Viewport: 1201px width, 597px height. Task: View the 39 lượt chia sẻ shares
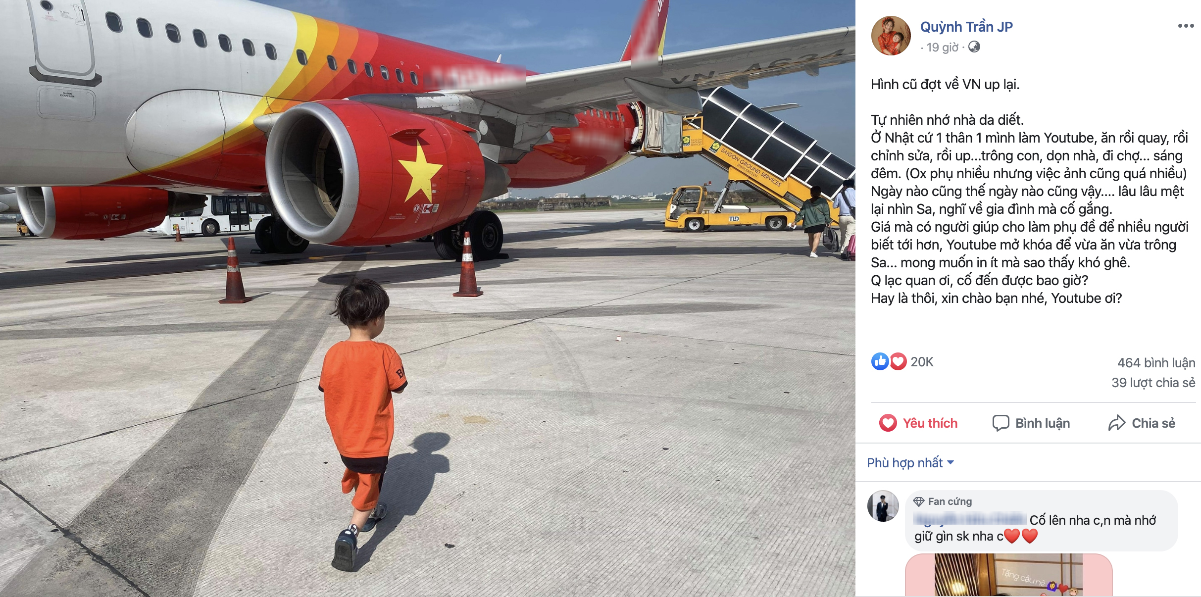pos(1153,383)
